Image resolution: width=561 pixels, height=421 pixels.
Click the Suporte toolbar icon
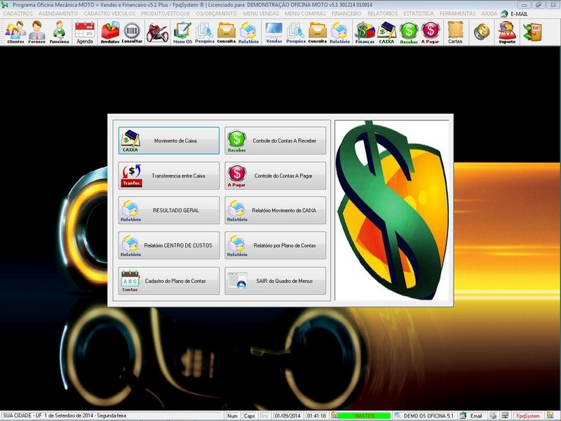point(506,32)
